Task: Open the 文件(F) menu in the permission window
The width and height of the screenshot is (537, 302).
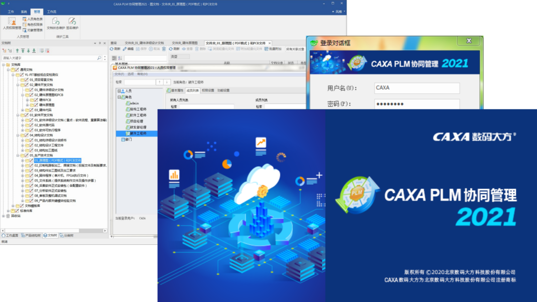Action: click(x=119, y=74)
